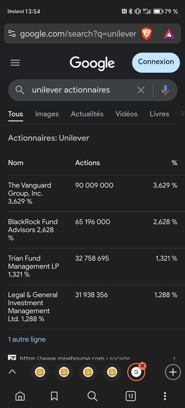The height and width of the screenshot is (408, 185).
Task: Tap the bottom bar search icon
Action: [x=92, y=396]
